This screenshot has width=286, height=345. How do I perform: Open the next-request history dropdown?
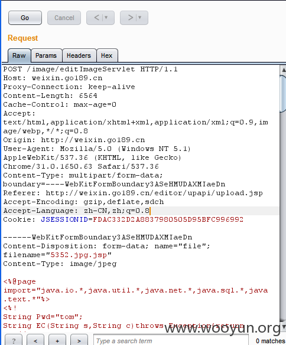[x=140, y=17]
